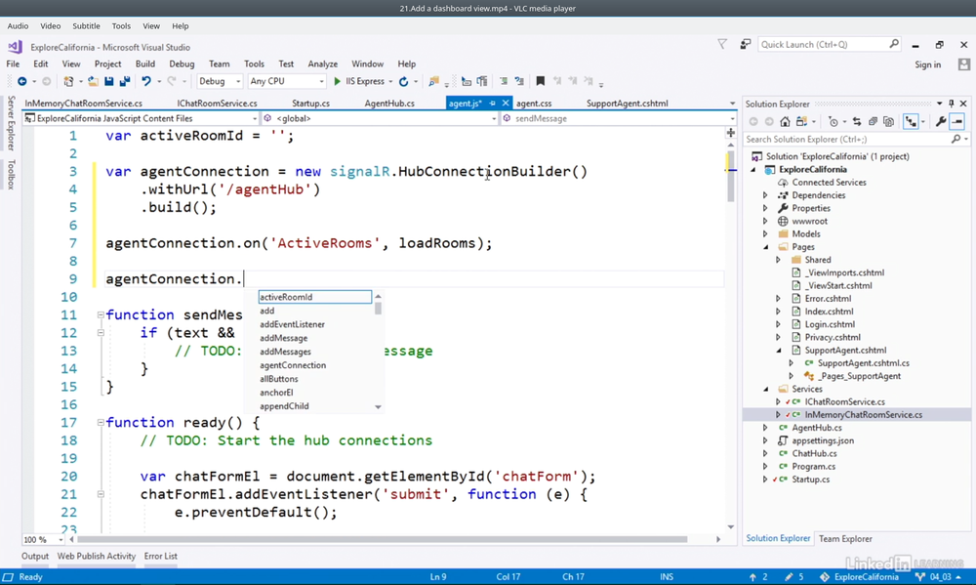Screen dimensions: 976x585
Task: Click the Open File folder icon
Action: point(93,81)
